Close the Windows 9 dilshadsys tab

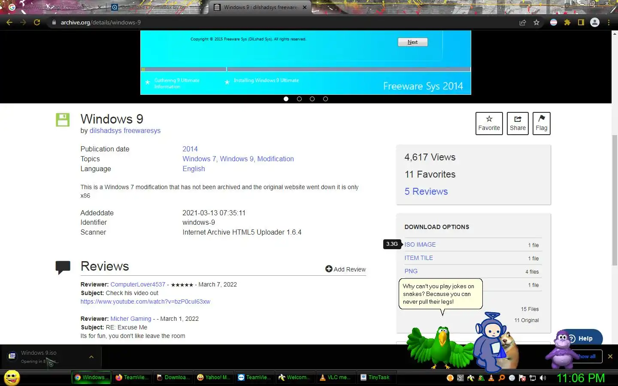pos(305,7)
